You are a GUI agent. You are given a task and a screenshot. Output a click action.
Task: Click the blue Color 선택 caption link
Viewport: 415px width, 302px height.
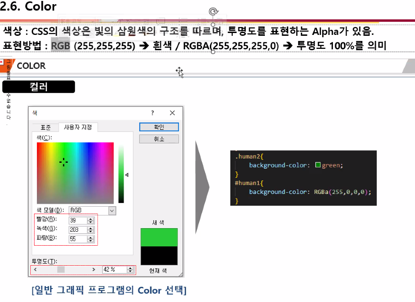pos(109,290)
